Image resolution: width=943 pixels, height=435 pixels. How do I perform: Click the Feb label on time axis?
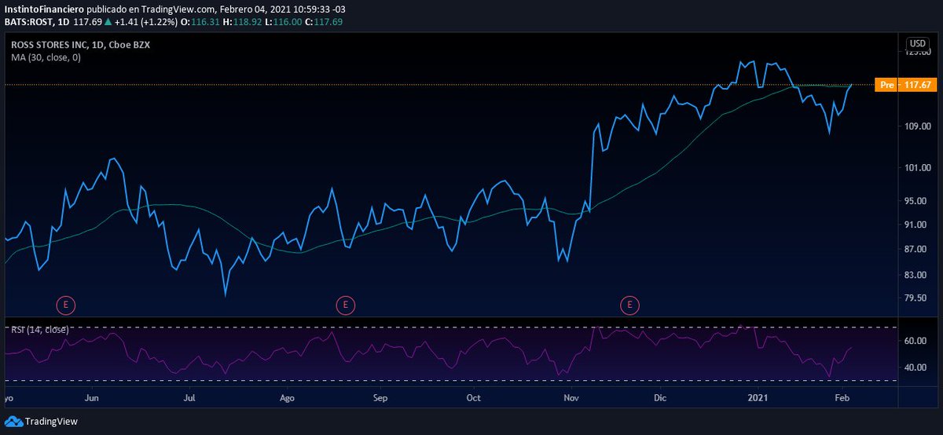click(x=842, y=398)
